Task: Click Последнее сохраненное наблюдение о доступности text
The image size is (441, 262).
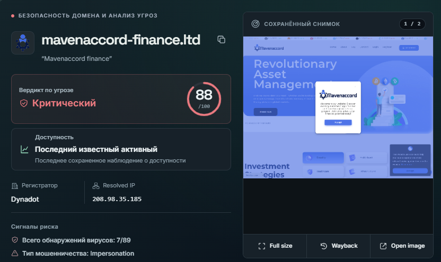Action: [x=110, y=160]
